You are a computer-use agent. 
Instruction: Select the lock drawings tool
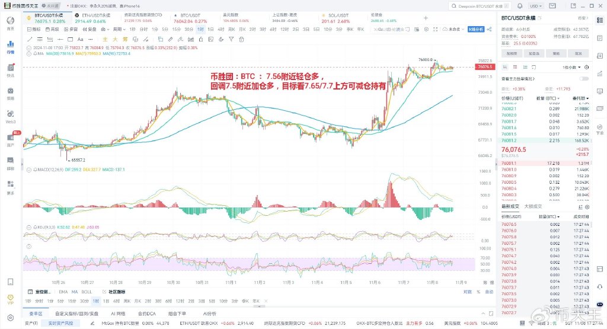(x=201, y=39)
